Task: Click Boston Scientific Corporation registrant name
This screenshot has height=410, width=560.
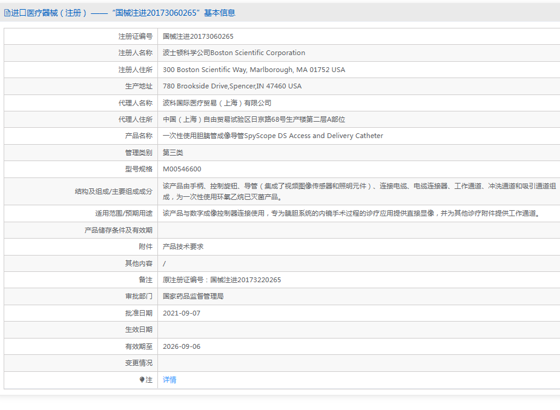Action: [x=234, y=53]
